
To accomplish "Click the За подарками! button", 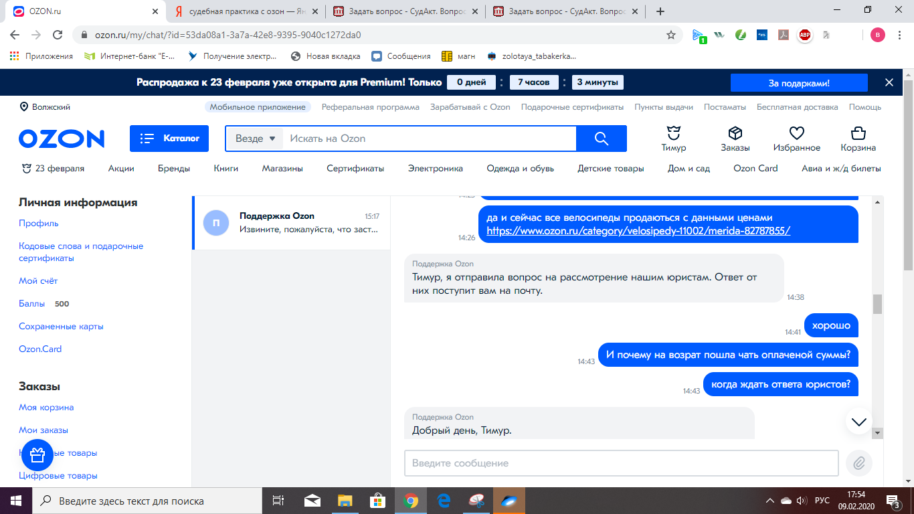I will tap(798, 82).
